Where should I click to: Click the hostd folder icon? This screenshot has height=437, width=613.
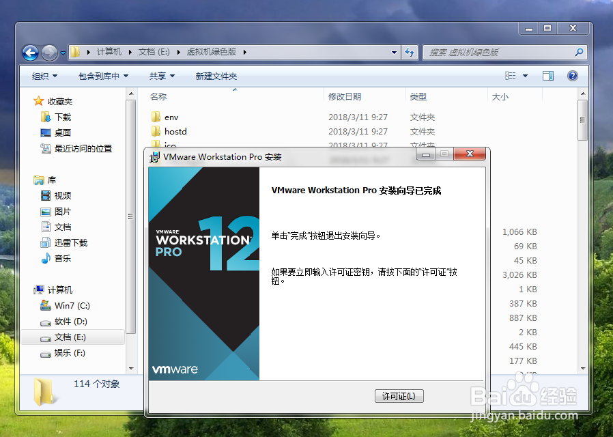click(156, 131)
